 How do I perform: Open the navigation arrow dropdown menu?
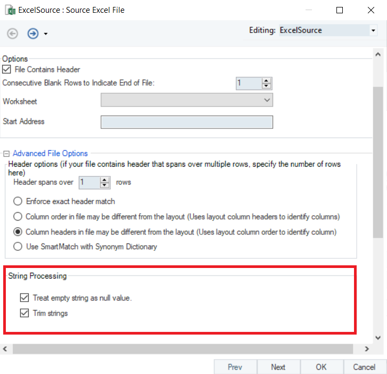pos(46,34)
